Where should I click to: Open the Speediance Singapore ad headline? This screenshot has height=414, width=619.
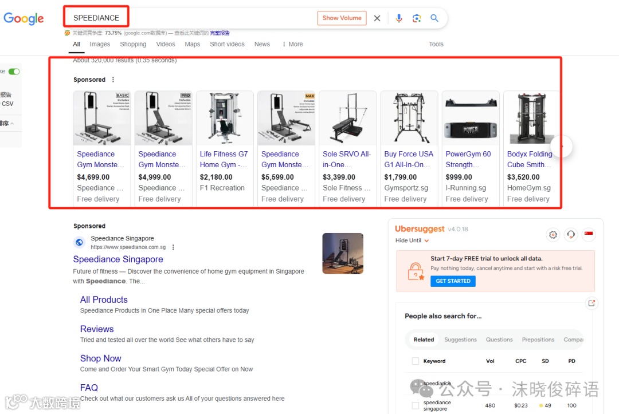(118, 259)
